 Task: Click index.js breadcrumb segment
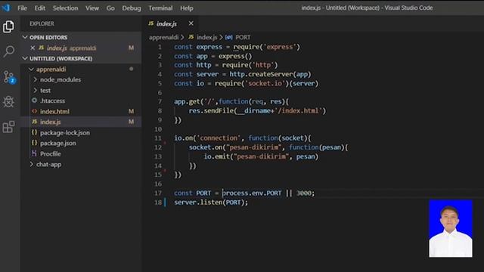[206, 37]
